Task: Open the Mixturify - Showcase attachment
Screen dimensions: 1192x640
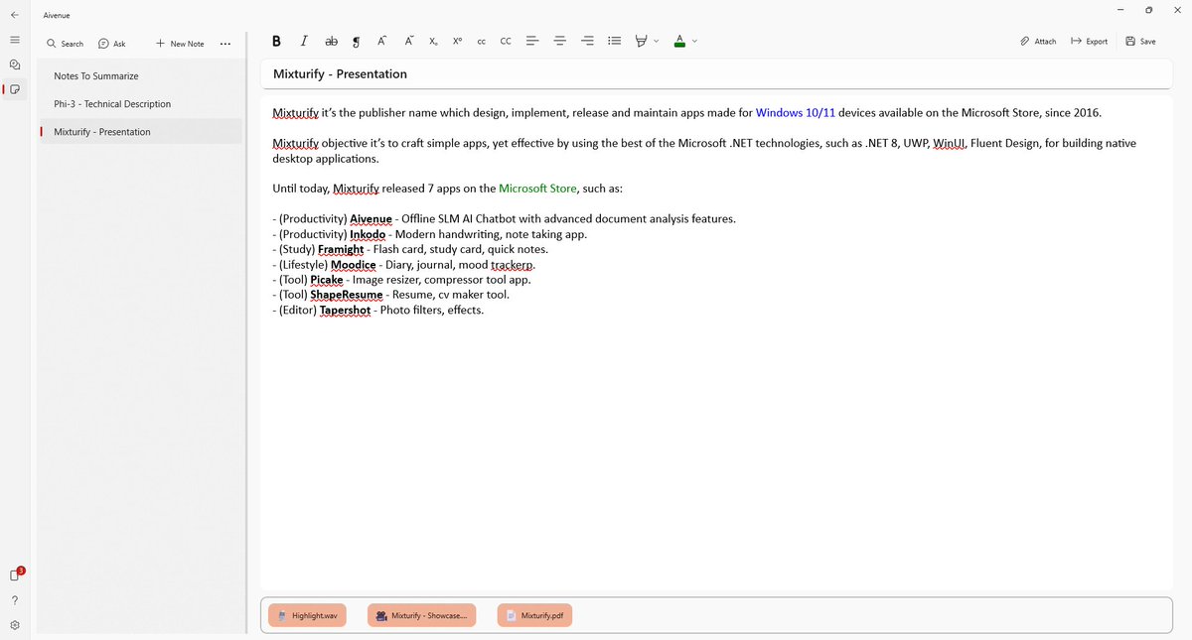Action: [422, 615]
